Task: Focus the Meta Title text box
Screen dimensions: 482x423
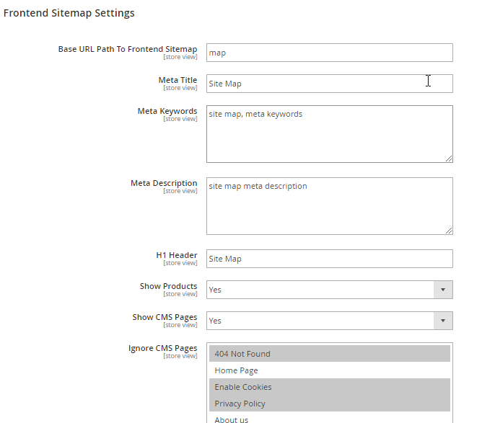Action: pyautogui.click(x=329, y=84)
